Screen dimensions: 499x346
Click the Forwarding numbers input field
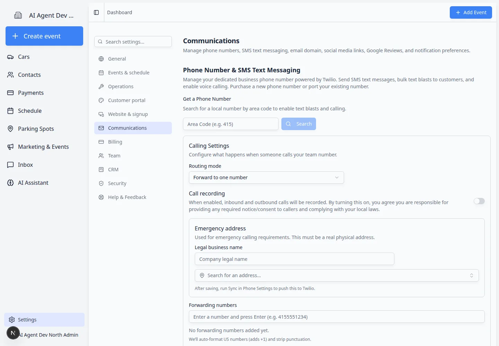coord(337,317)
